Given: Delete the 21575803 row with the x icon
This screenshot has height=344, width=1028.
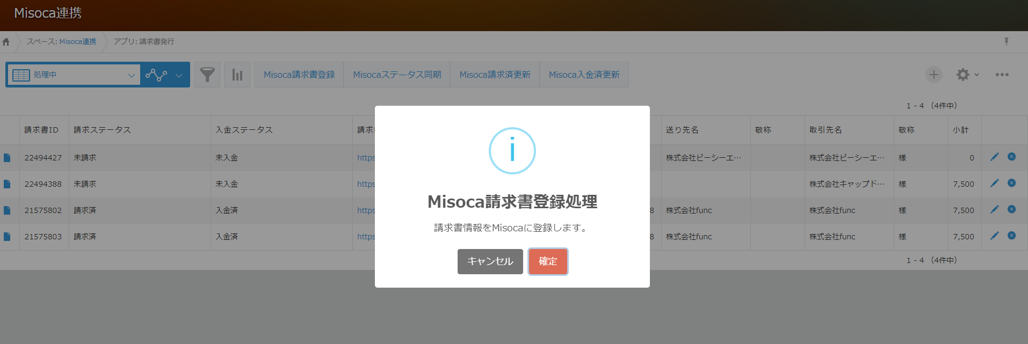Looking at the screenshot, I should pos(1011,236).
